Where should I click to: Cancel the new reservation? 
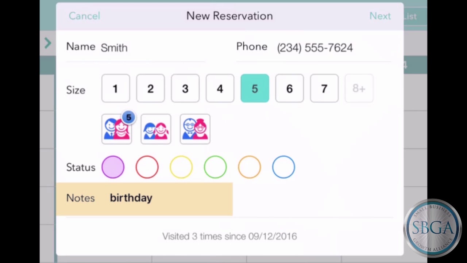84,16
